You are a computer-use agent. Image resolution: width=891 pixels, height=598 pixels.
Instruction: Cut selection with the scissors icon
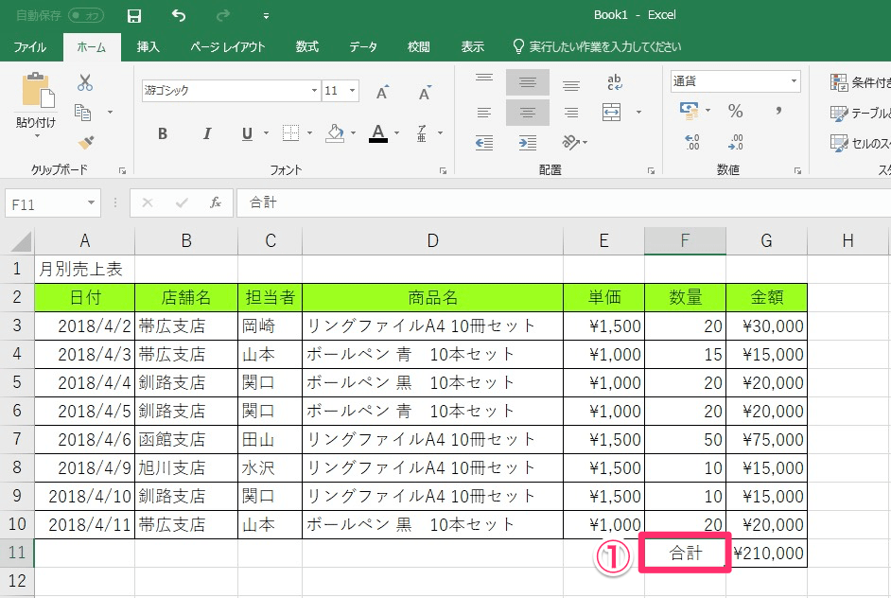pos(85,83)
